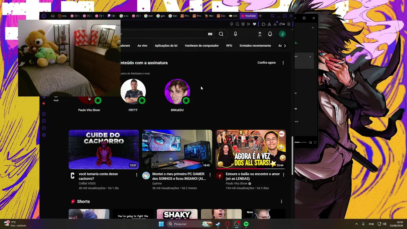The width and height of the screenshot is (407, 229).
Task: Open the GX Corner gamepad icon
Action: (x=53, y=16)
